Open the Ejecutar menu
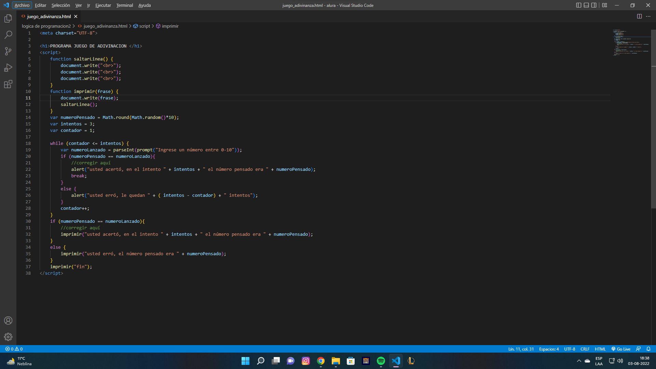This screenshot has height=369, width=656. 103,5
